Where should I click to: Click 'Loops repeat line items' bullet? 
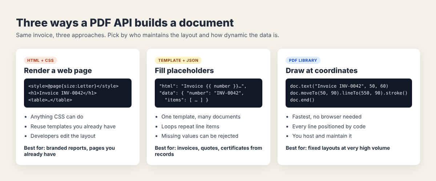click(190, 126)
